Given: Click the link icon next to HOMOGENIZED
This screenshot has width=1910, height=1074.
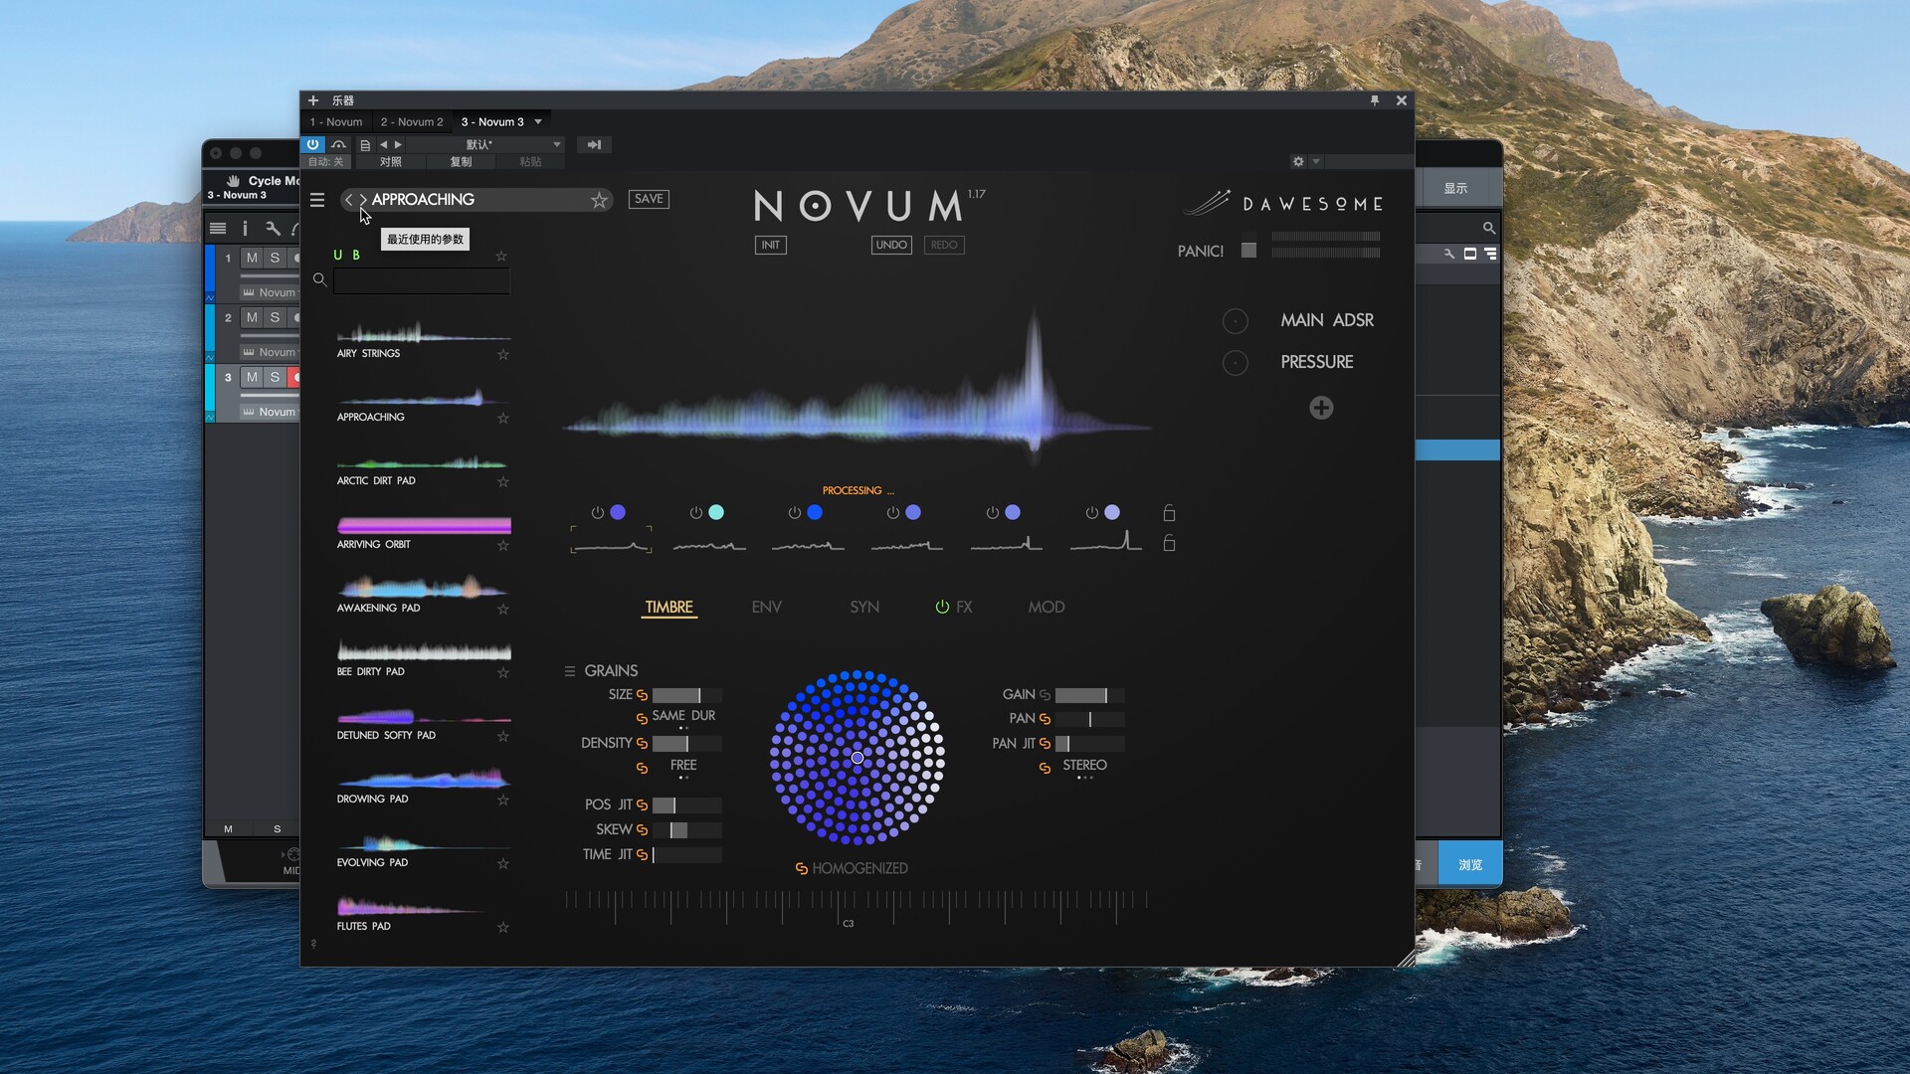Looking at the screenshot, I should [801, 868].
